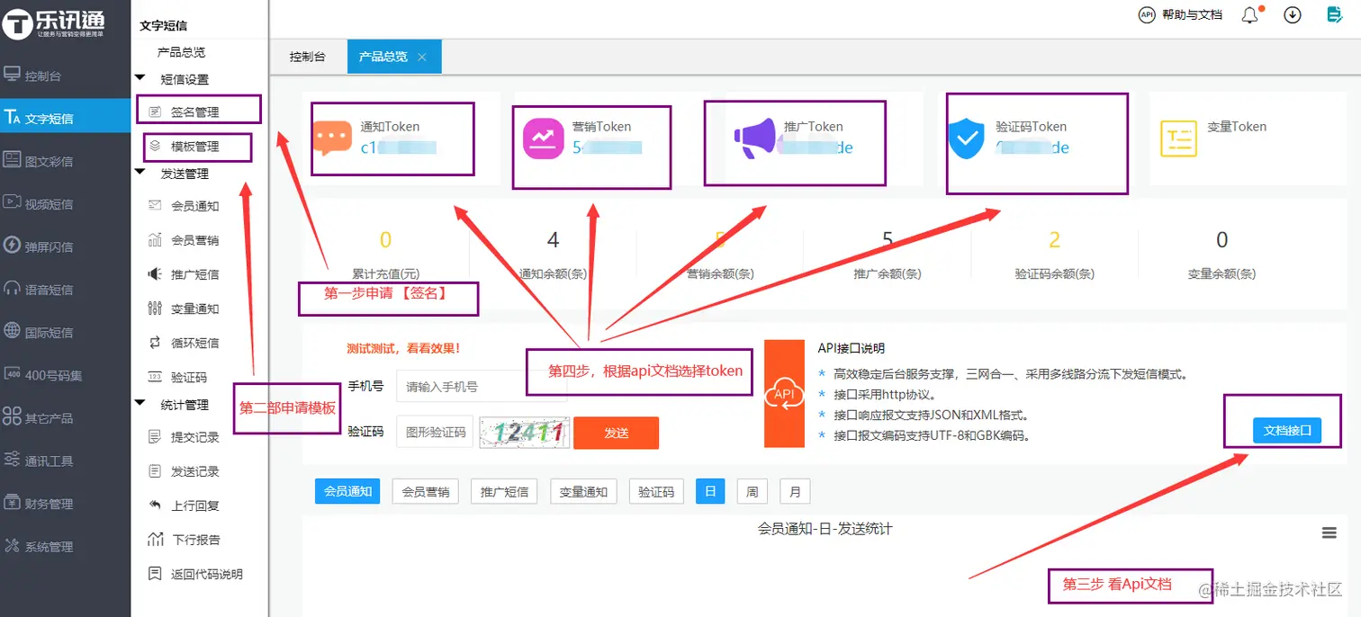The image size is (1361, 617).
Task: Click the 变量余额(条) count
Action: (x=1221, y=240)
